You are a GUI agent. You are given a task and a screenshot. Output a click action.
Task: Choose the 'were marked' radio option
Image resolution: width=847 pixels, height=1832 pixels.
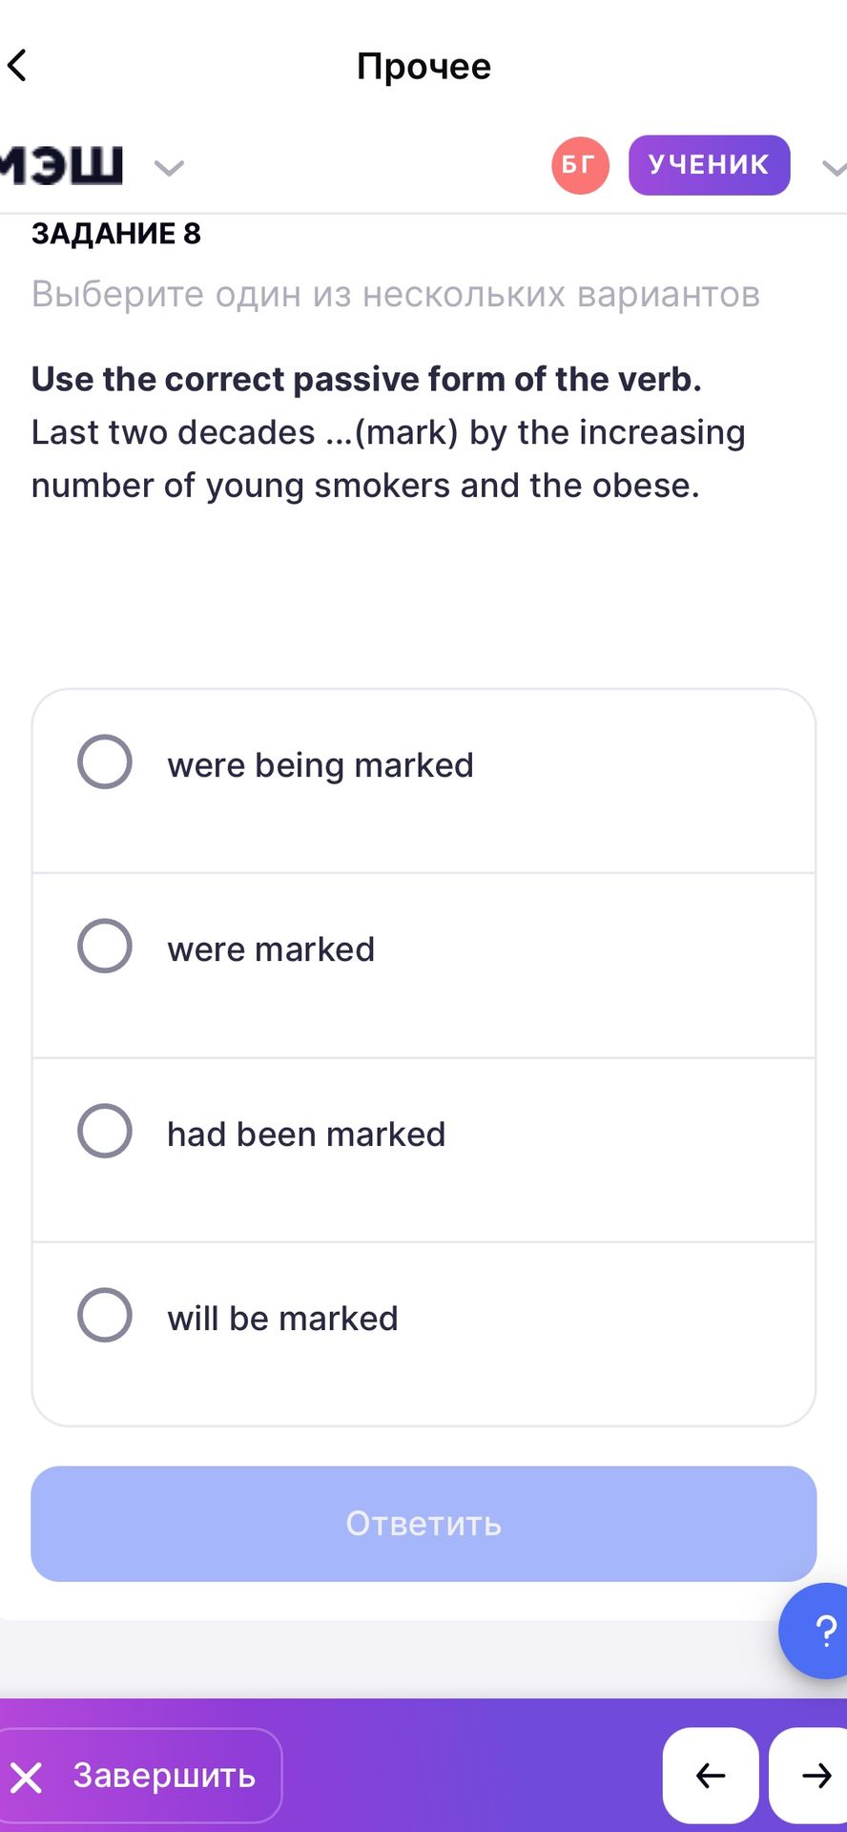click(105, 946)
